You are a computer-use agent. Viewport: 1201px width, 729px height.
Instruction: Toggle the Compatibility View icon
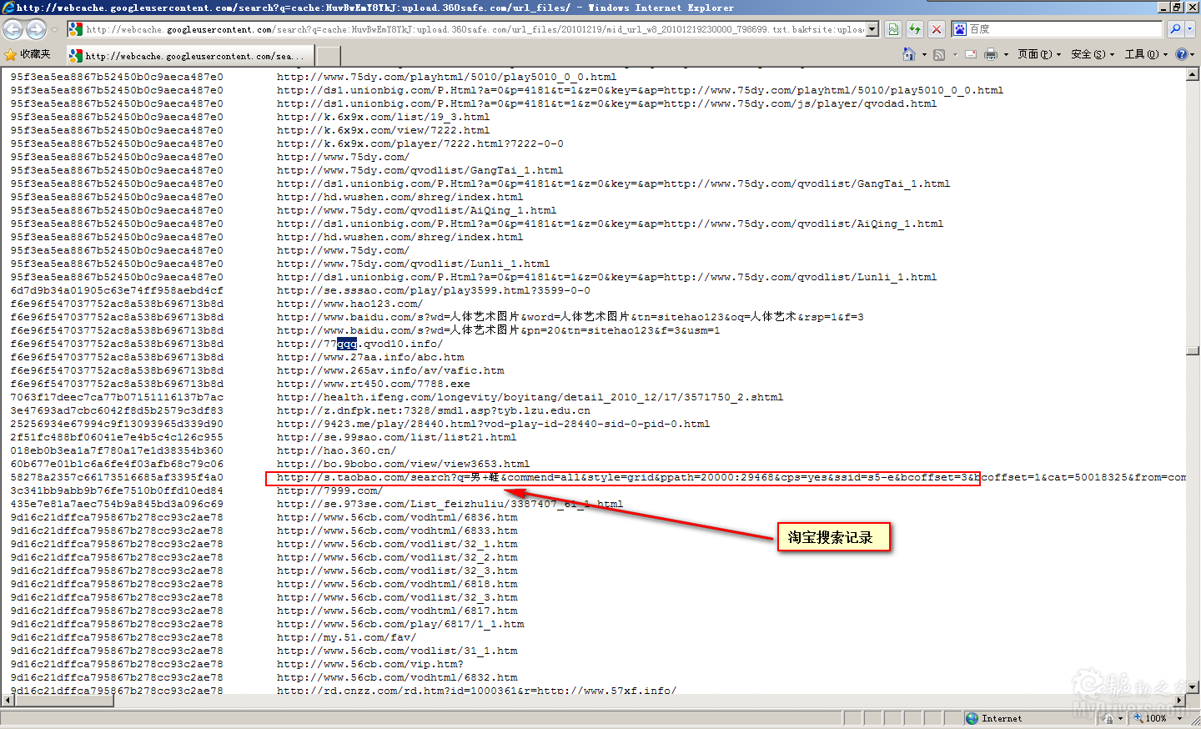click(x=893, y=29)
